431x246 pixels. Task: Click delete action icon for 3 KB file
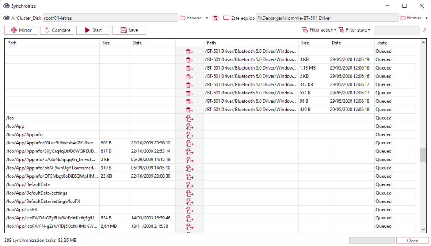tap(189, 60)
